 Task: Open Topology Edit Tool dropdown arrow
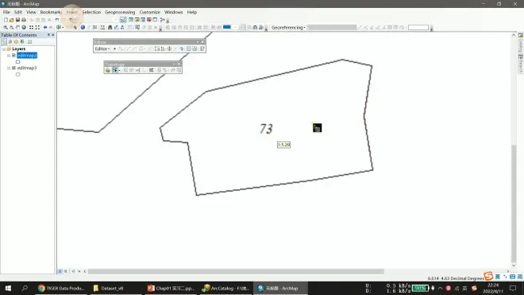119,70
